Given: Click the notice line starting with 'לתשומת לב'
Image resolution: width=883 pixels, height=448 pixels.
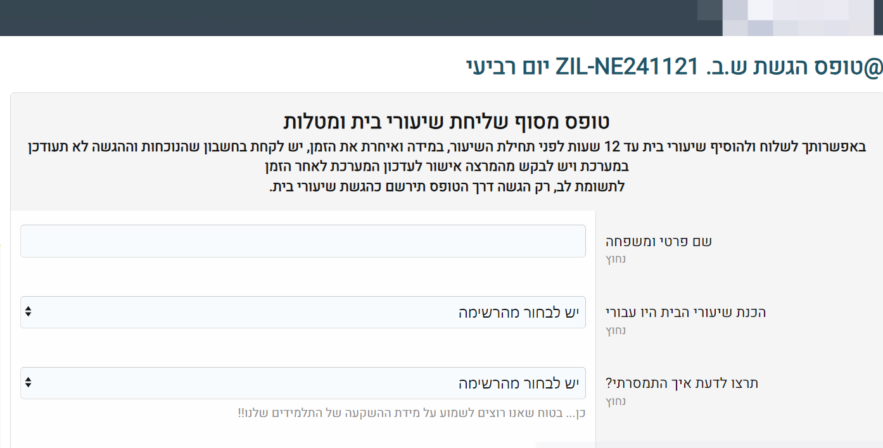Looking at the screenshot, I should 447,187.
